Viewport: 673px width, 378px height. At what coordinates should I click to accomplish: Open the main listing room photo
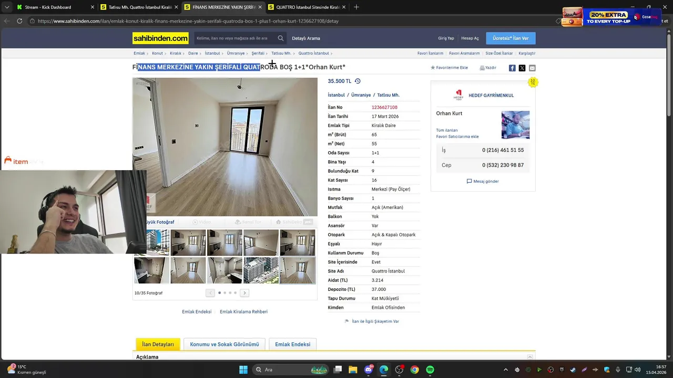225,147
